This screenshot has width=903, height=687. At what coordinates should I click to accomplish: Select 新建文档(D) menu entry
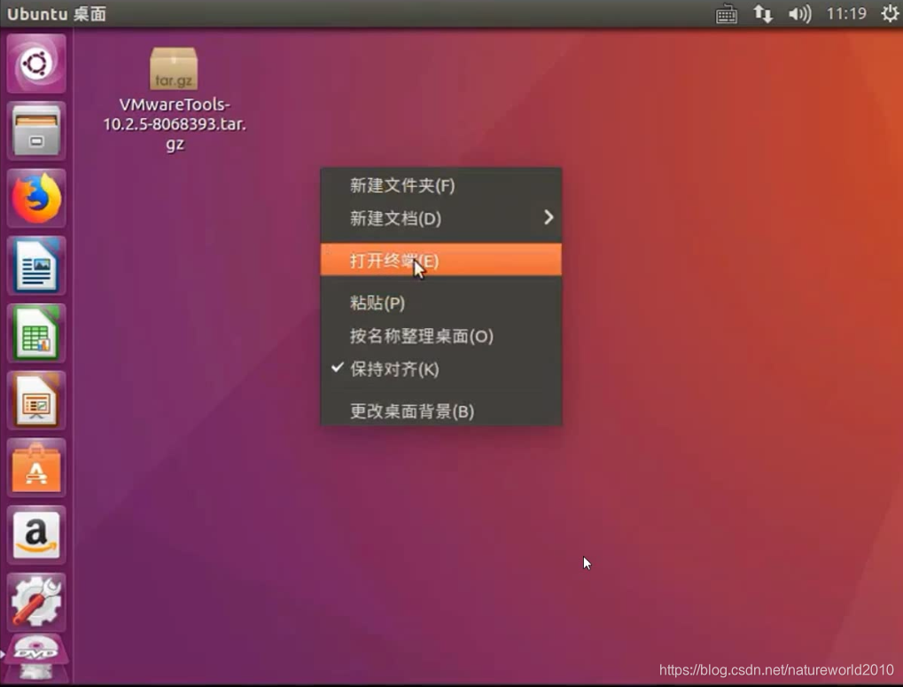click(441, 218)
